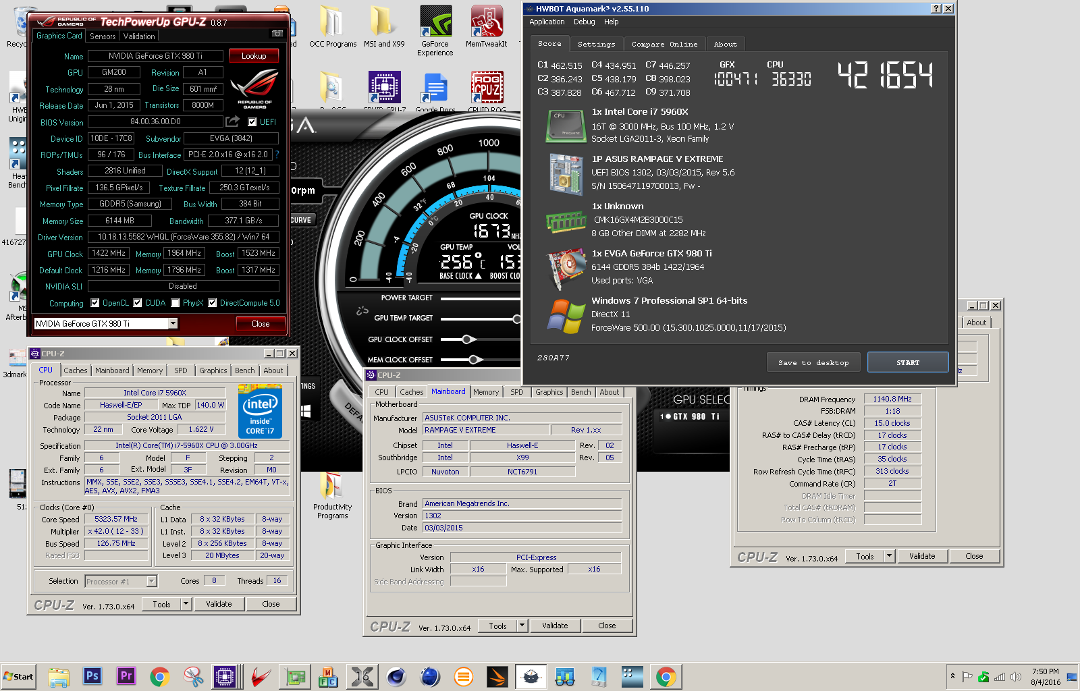Screen dimensions: 1080x691
Task: Click the Lookup button in GPU-Z
Action: click(x=254, y=56)
